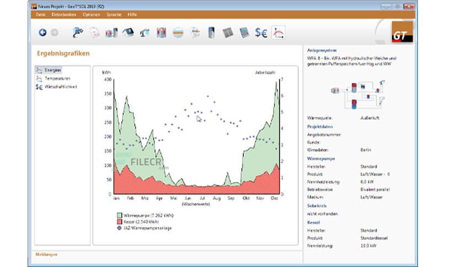Click the 'nicht vorhanden' solar text
Image resolution: width=461 pixels, height=267 pixels.
[x=322, y=214]
